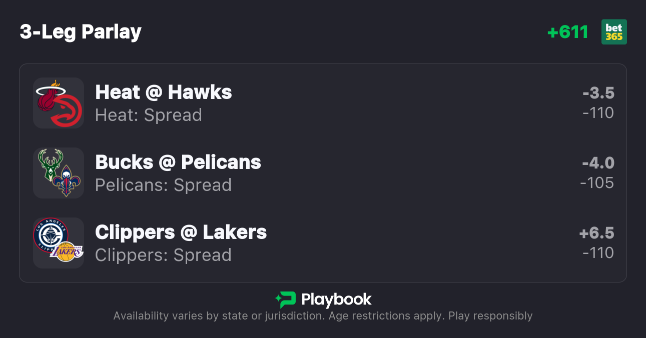Select the -4.0 Pelicans spread value

598,163
